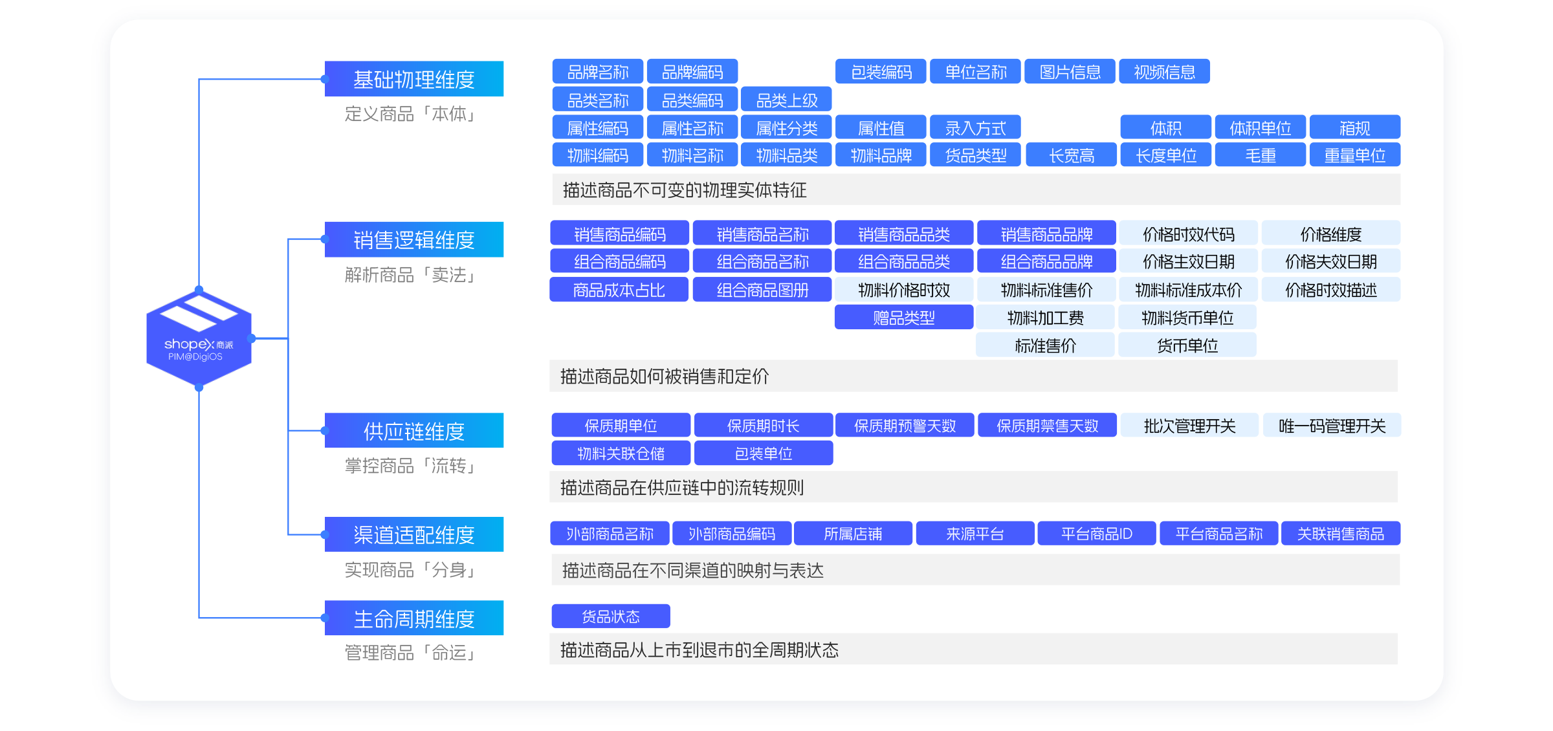
Task: Click the 包装编码 tag
Action: tap(881, 72)
